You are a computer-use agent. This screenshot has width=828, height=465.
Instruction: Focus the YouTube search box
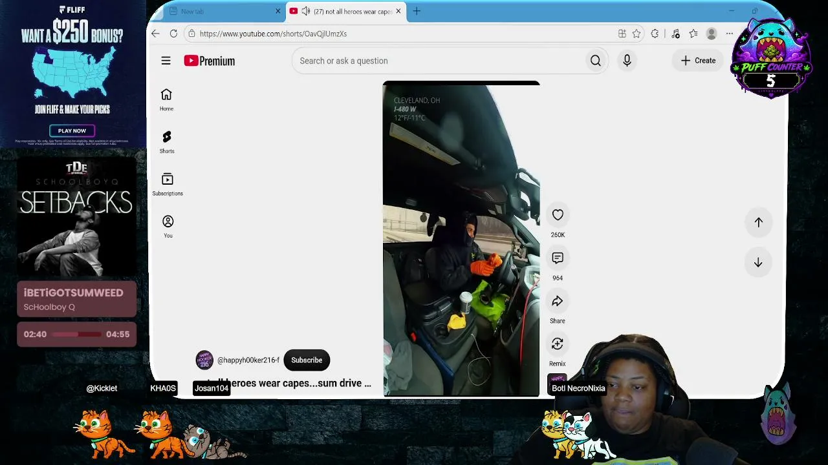point(437,61)
